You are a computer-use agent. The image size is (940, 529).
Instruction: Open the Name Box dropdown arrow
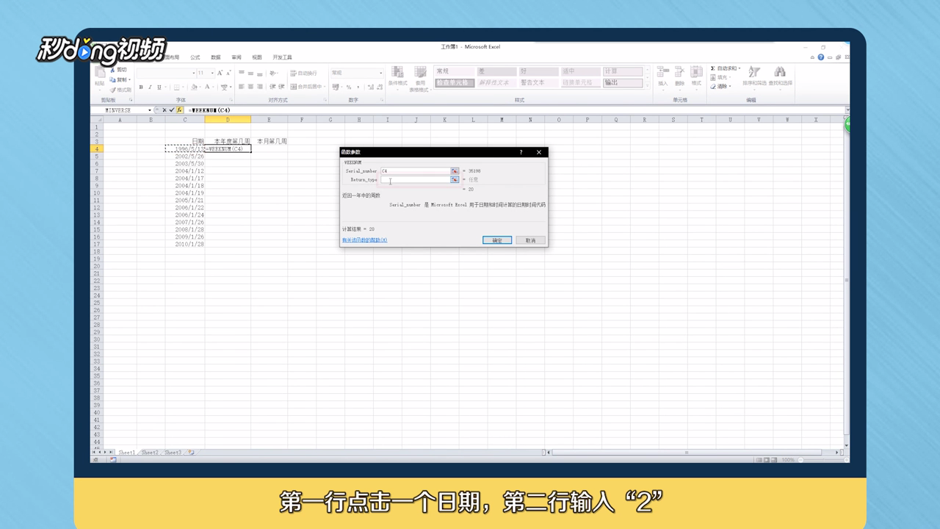click(x=150, y=110)
